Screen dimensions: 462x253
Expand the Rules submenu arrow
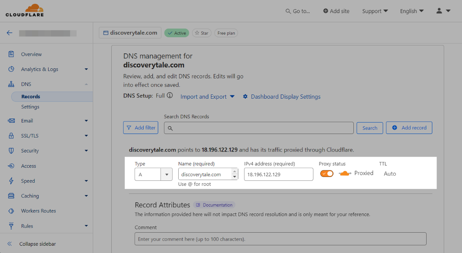click(x=86, y=226)
